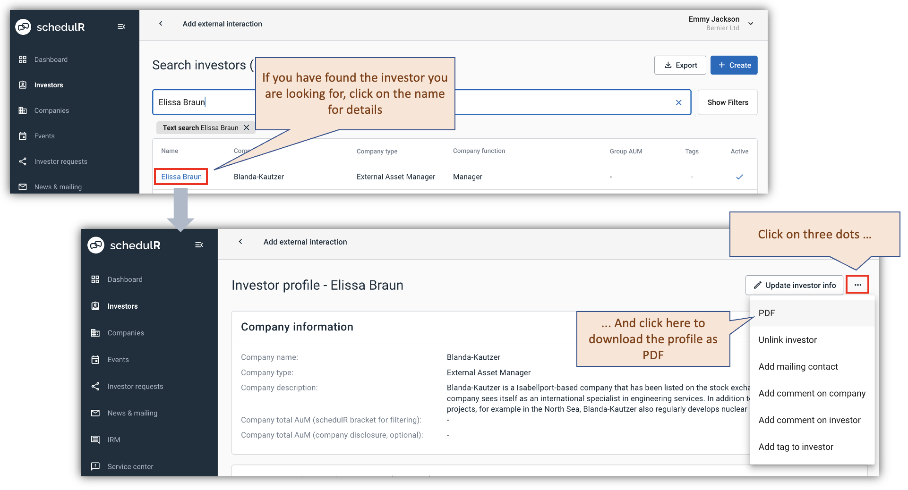Click Update investor info

794,285
